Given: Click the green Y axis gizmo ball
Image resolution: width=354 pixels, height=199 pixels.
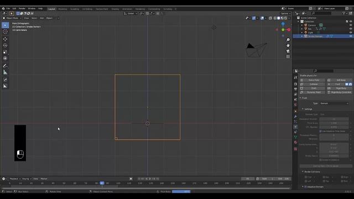Looking at the screenshot, I should [283, 30].
